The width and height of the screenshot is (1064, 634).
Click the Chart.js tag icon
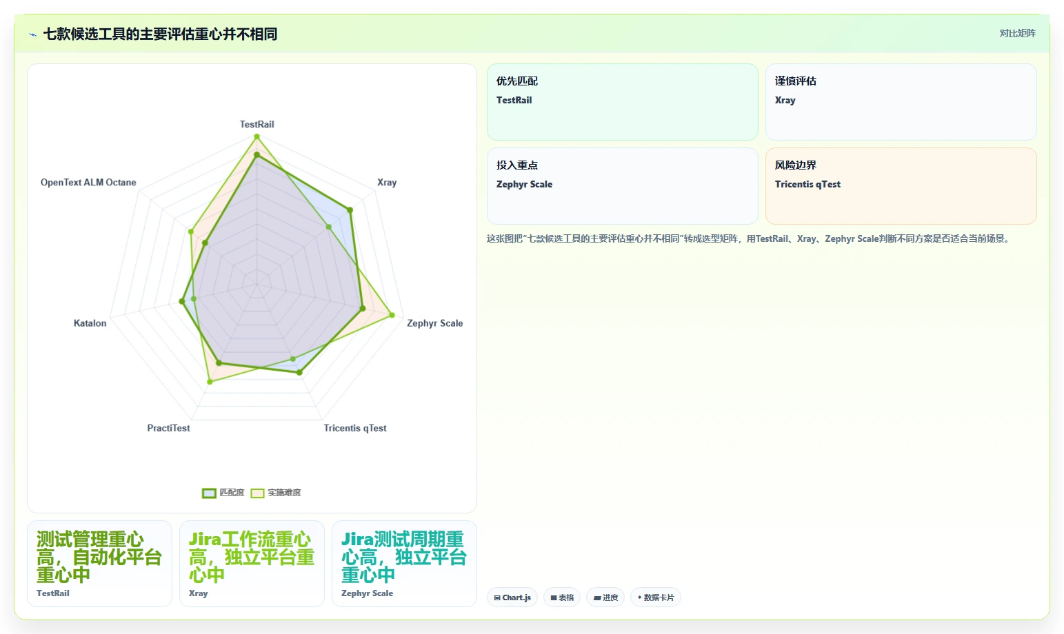pos(497,597)
